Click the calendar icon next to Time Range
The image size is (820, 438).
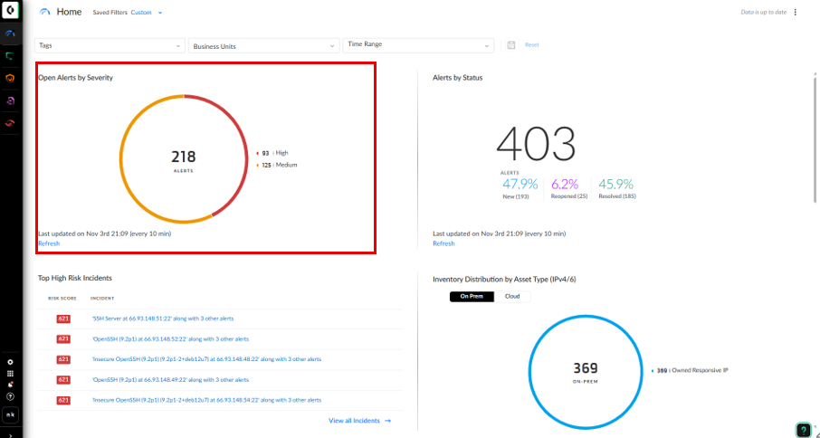click(x=511, y=45)
